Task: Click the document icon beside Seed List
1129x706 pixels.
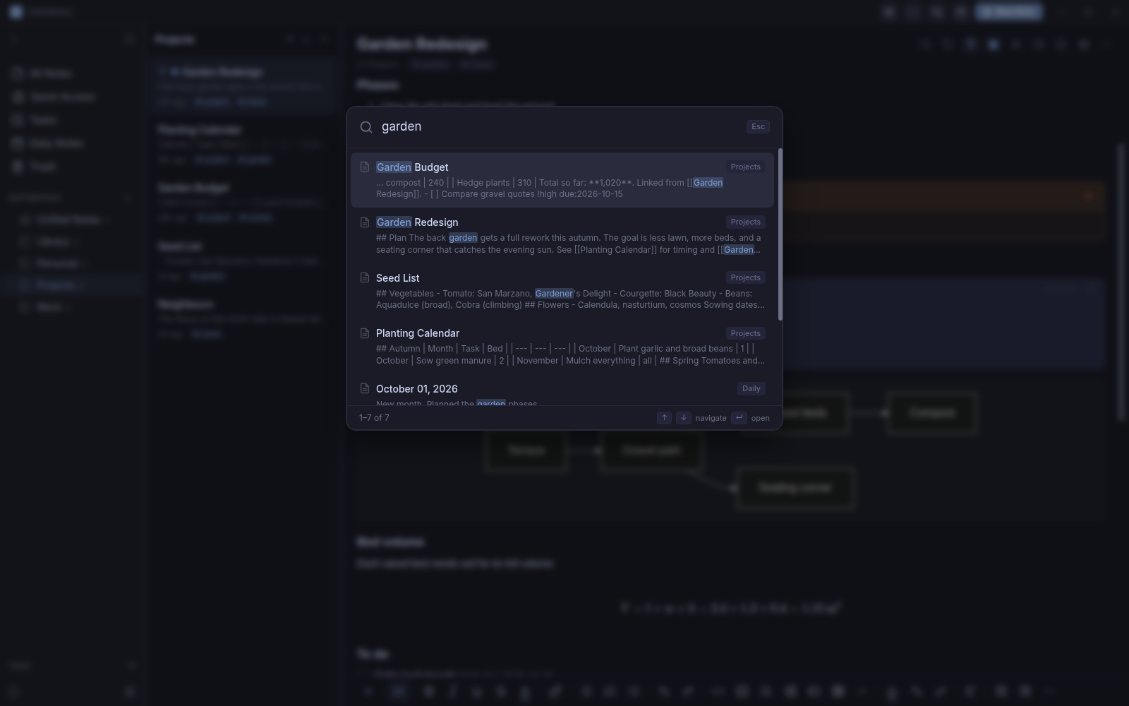Action: pyautogui.click(x=365, y=277)
